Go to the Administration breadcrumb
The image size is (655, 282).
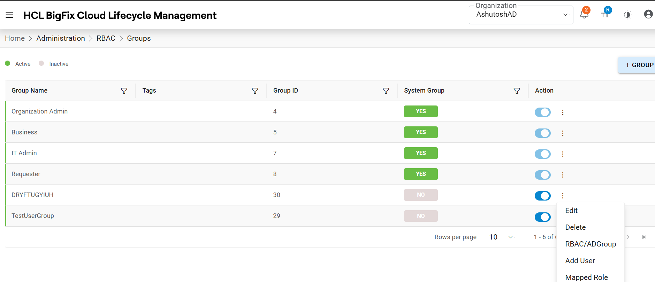click(x=61, y=38)
